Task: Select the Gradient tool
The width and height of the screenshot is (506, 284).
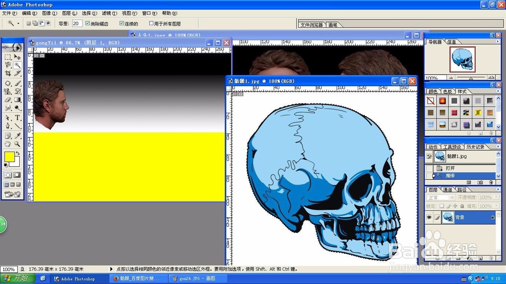Action: [17, 100]
